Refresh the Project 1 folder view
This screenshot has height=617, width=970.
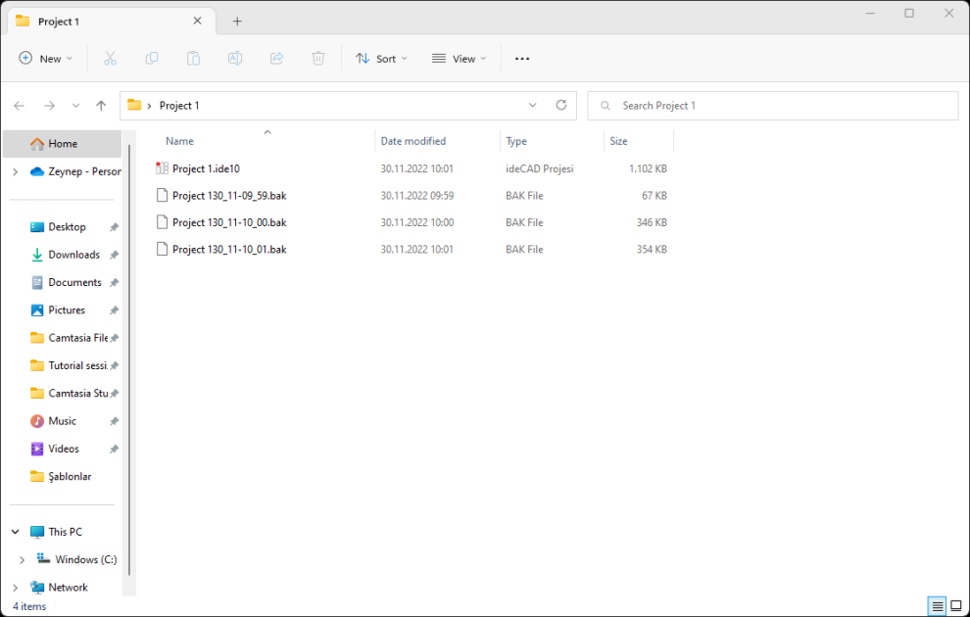coord(561,105)
